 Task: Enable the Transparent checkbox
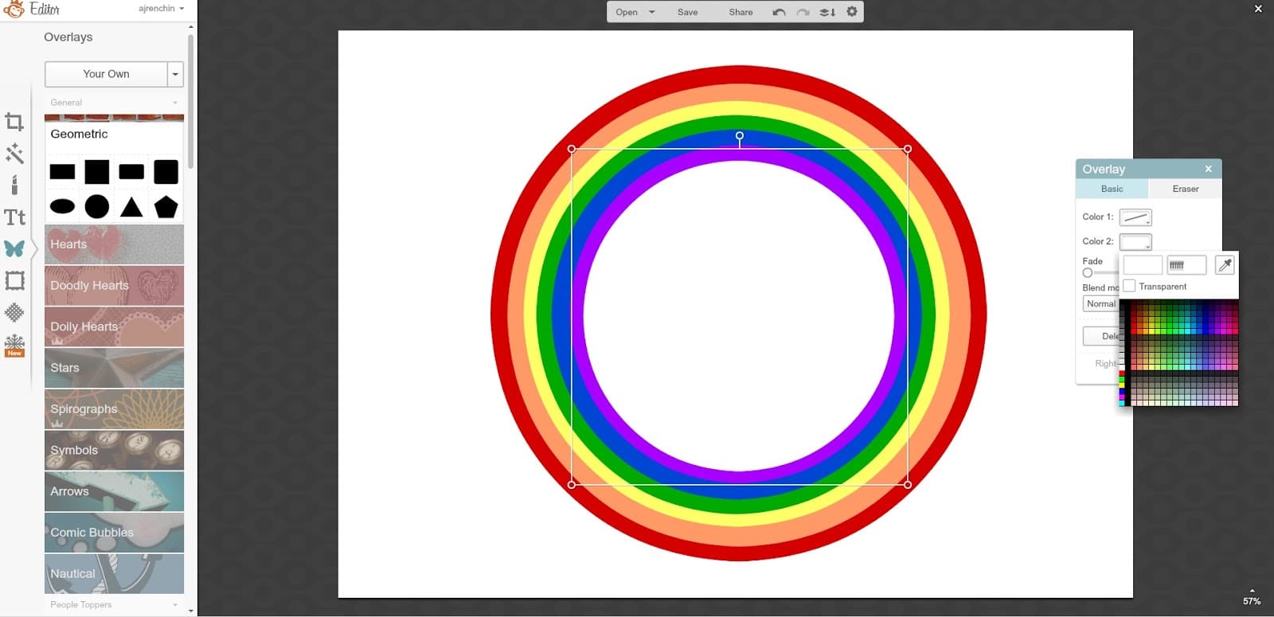[1129, 286]
